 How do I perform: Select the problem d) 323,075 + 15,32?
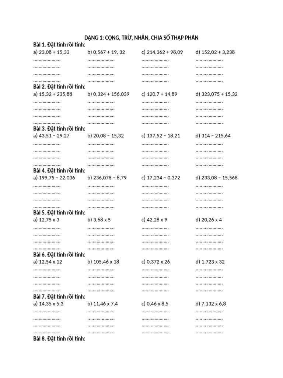tap(217, 94)
